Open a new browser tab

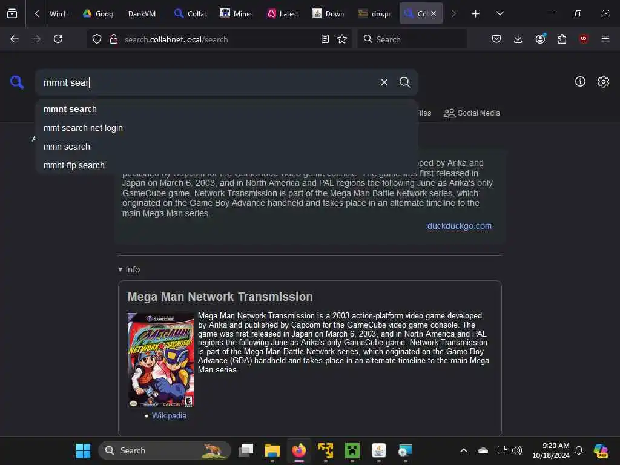click(x=476, y=14)
